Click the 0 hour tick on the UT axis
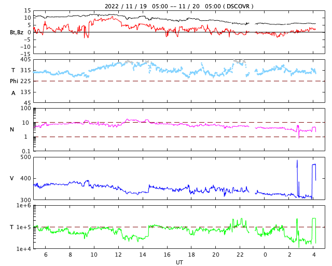This screenshot has width=332, height=266. click(265, 255)
